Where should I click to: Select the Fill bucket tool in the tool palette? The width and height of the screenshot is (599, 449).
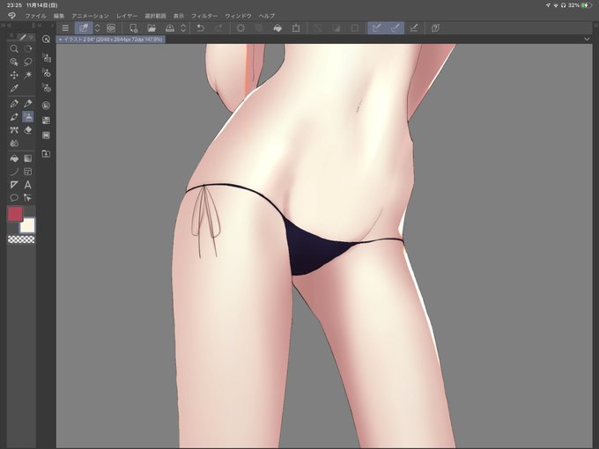coord(14,158)
